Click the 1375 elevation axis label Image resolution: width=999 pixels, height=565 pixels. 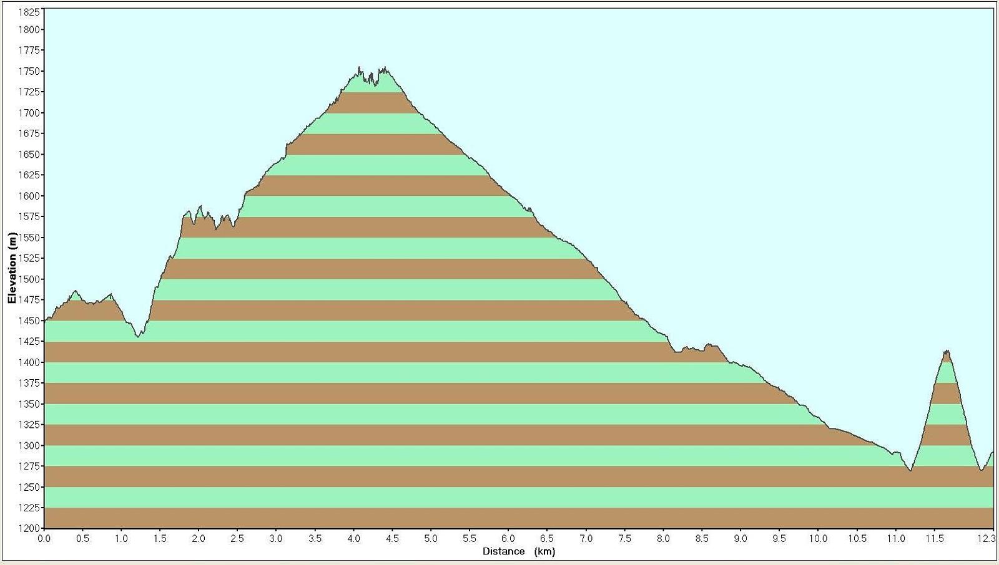click(29, 383)
